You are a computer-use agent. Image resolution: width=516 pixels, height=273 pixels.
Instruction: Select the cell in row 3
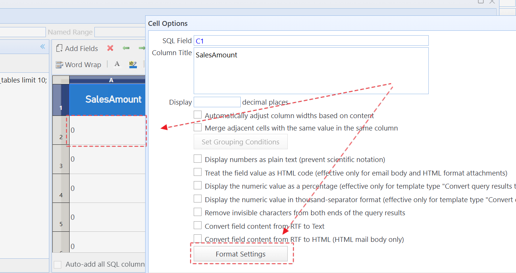[108, 159]
